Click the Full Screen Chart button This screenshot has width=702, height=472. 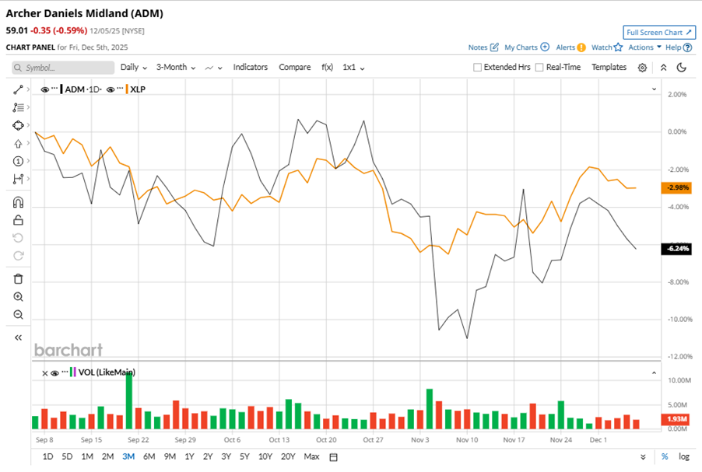click(659, 32)
